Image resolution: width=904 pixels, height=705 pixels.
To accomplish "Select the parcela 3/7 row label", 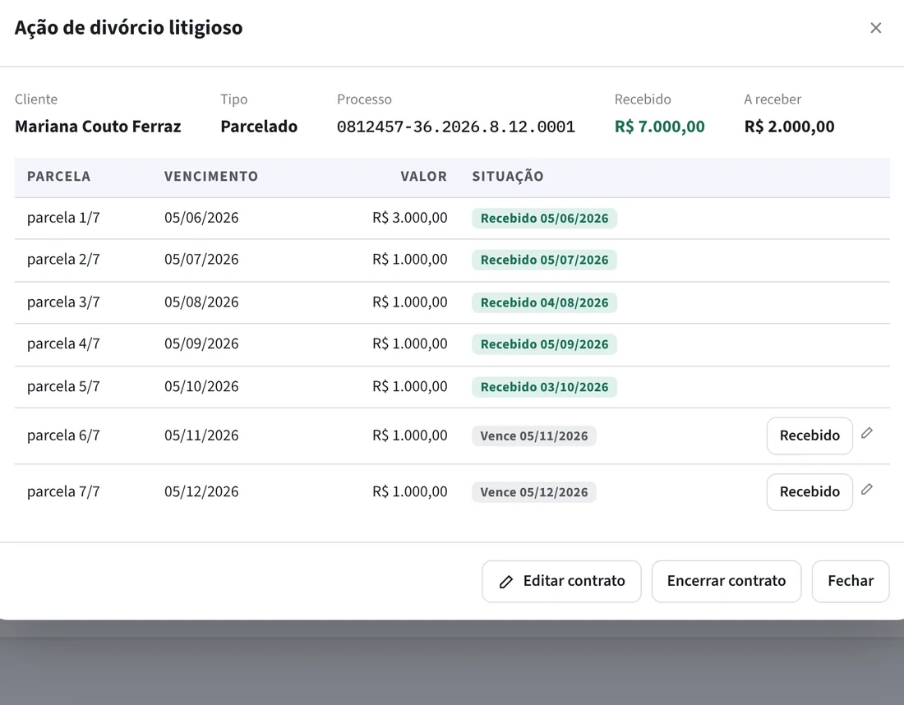I will click(x=63, y=302).
